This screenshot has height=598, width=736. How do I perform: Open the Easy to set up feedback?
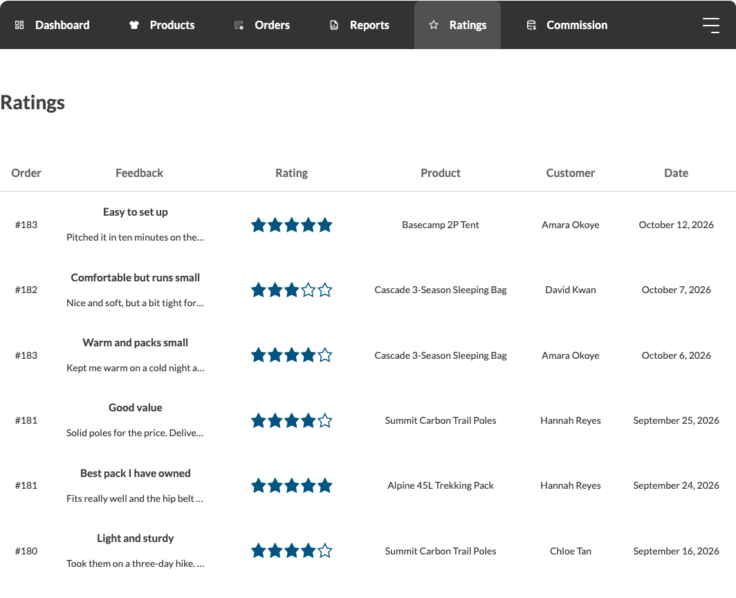[x=135, y=212]
